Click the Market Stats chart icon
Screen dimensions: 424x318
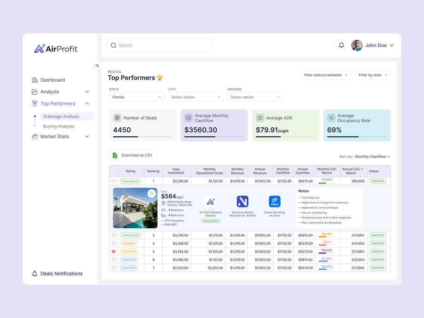coord(35,136)
